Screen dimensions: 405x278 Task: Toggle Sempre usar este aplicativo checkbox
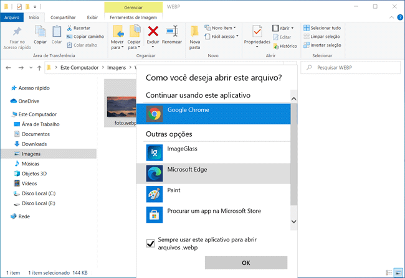point(150,243)
